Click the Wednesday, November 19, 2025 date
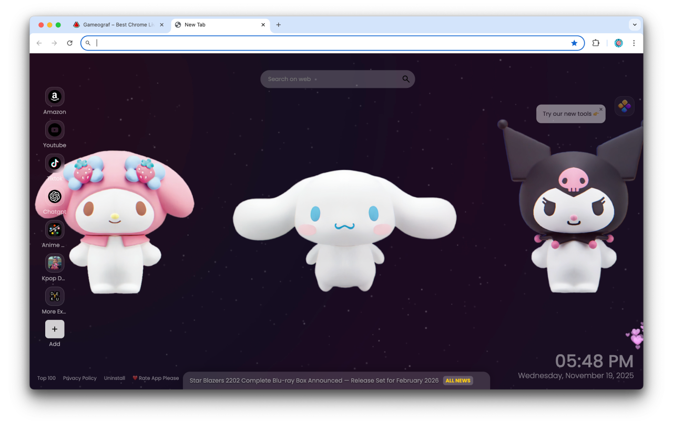 pos(576,376)
